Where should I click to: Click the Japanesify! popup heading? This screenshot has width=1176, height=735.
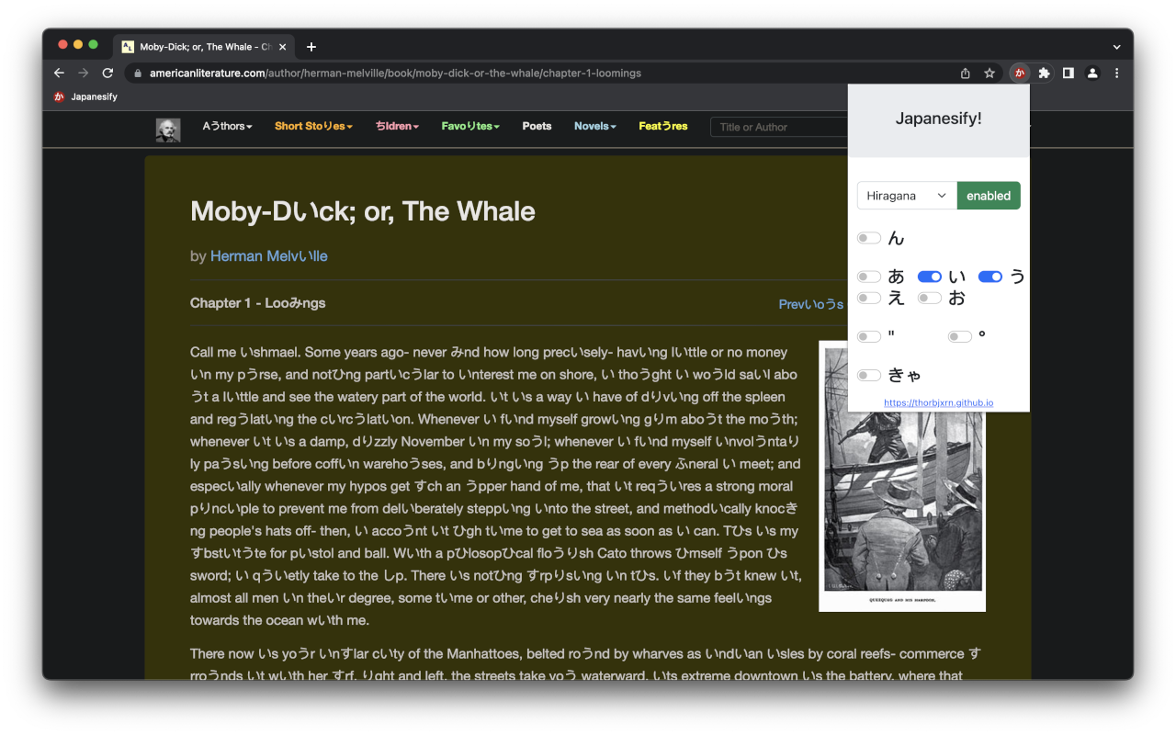[939, 119]
